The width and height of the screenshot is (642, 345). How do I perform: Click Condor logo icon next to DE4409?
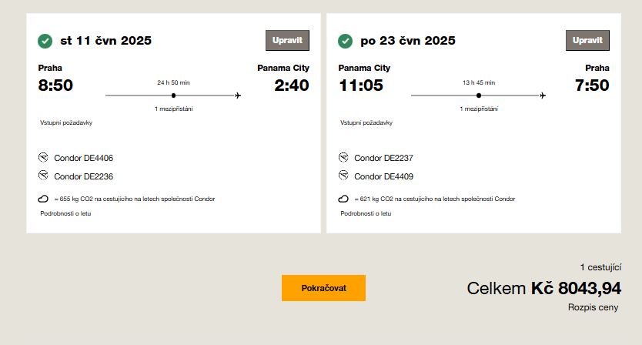click(x=343, y=176)
